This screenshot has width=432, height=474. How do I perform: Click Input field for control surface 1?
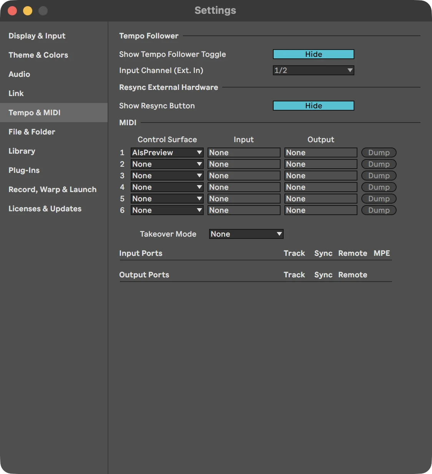click(244, 152)
